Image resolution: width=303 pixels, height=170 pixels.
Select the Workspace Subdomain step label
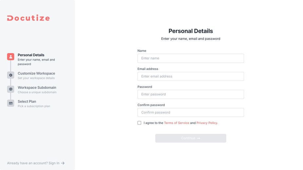click(x=37, y=87)
